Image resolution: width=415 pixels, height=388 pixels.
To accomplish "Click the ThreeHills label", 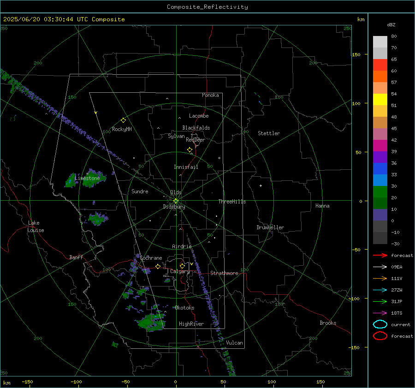I will coord(232,202).
